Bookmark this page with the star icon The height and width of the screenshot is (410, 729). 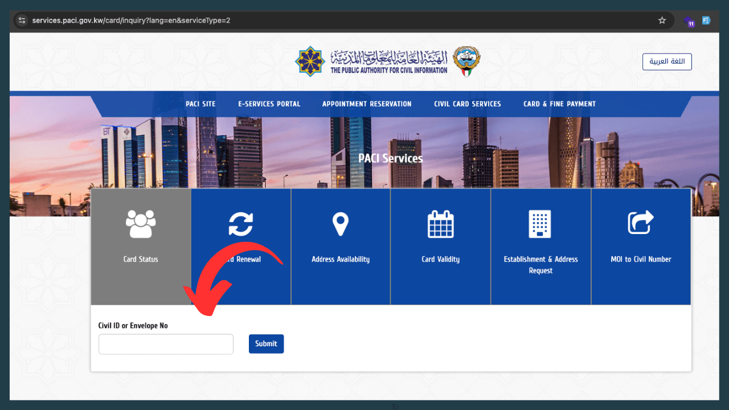(x=662, y=20)
